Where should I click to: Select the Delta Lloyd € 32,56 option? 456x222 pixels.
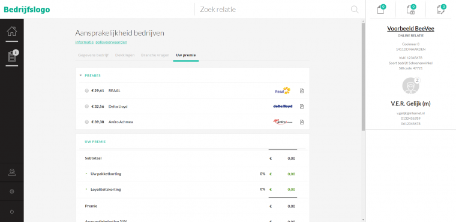86,107
